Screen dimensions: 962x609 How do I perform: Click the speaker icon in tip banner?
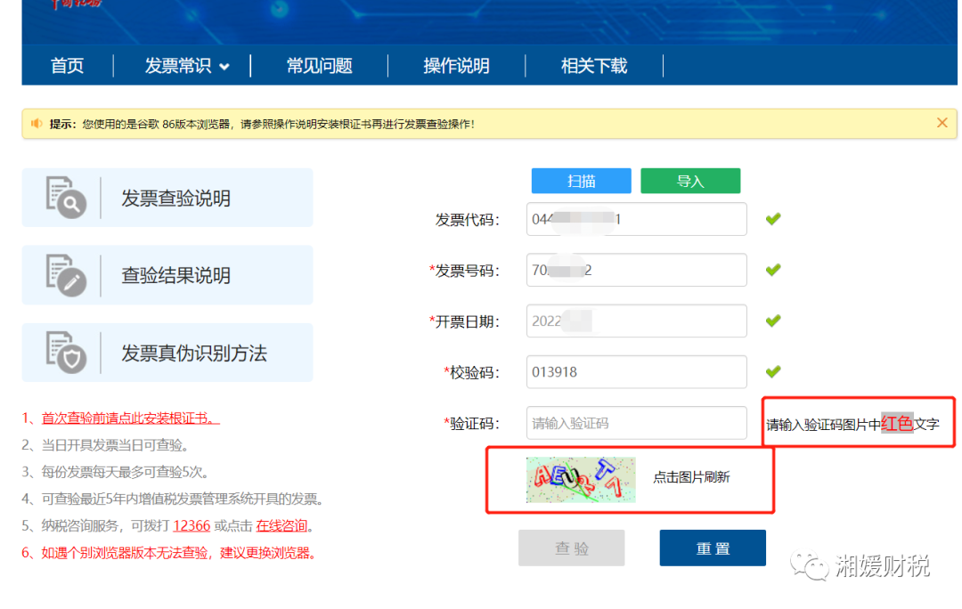37,124
